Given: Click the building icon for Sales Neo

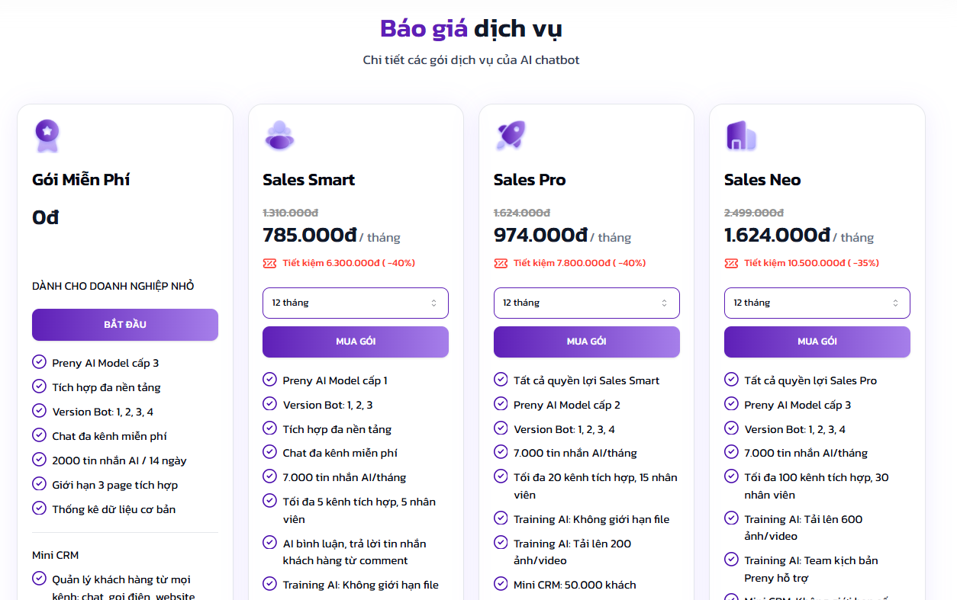Looking at the screenshot, I should 740,136.
